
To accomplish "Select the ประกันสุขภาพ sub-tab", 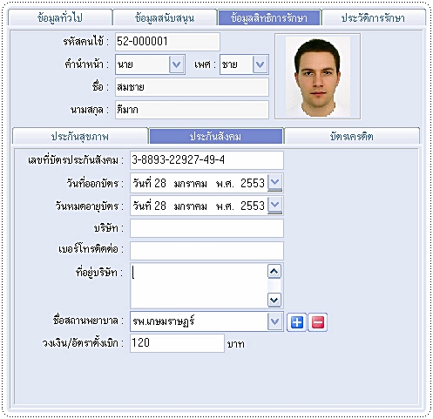I will 80,136.
